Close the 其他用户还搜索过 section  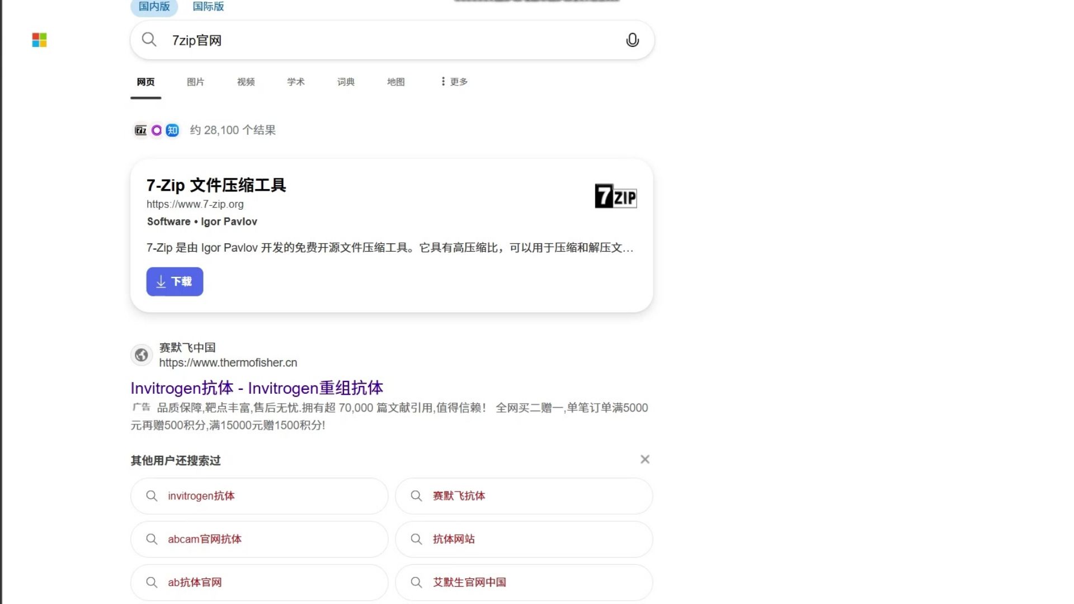pos(645,459)
